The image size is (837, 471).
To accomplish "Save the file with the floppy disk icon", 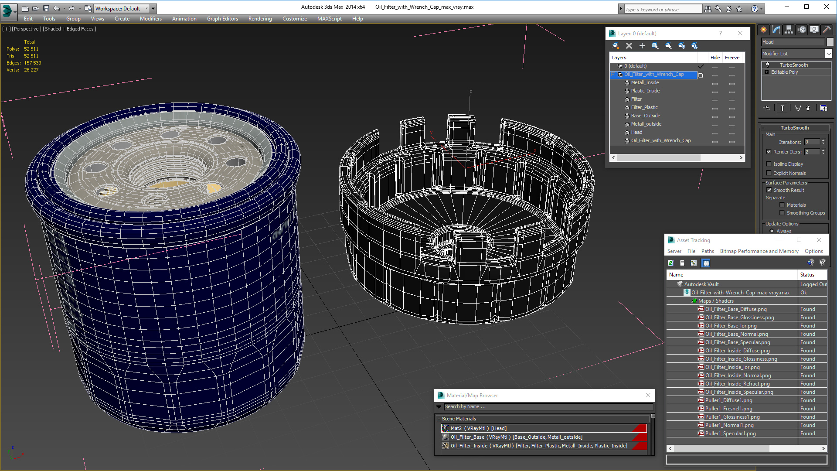I will pyautogui.click(x=46, y=8).
